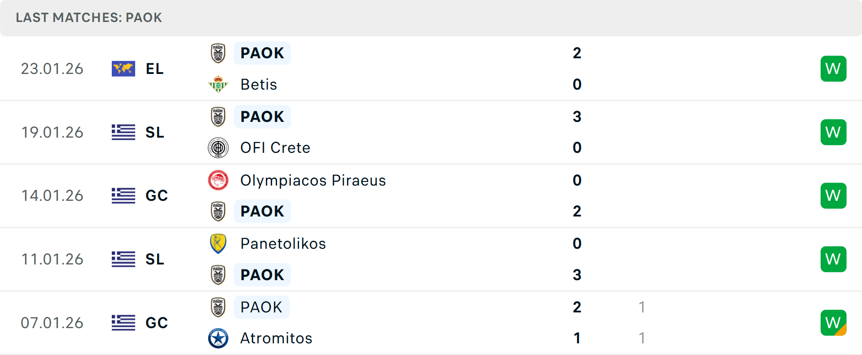
Task: Open the Olympiacos Piraeus crest
Action: point(218,181)
